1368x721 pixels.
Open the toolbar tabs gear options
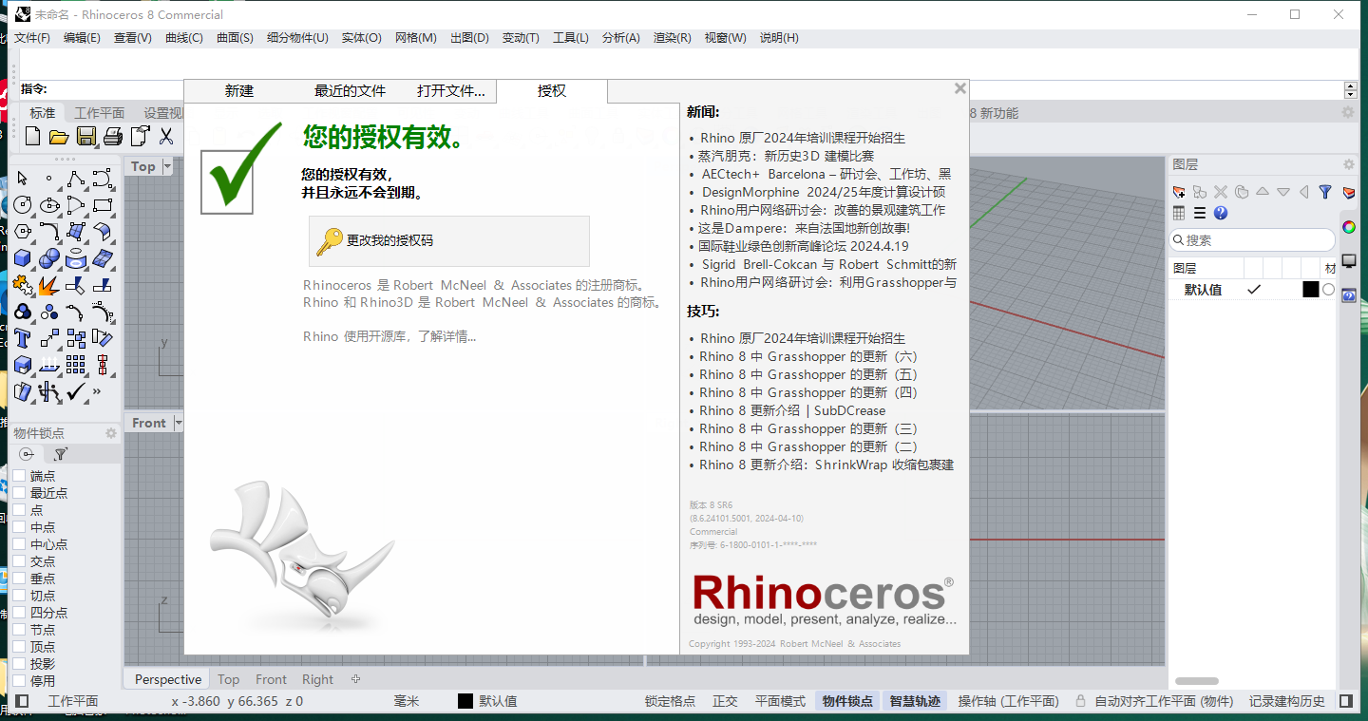pyautogui.click(x=1348, y=112)
